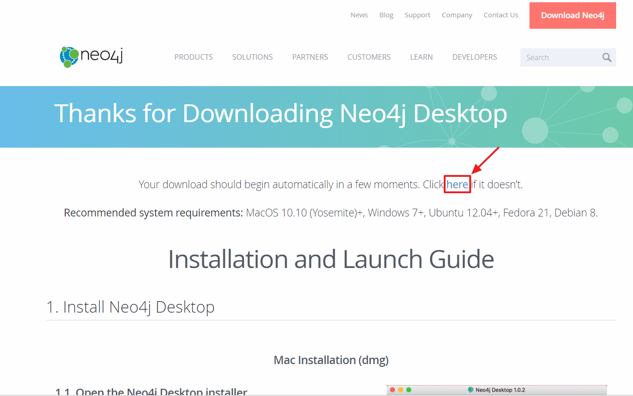Click the search magnifier icon

pyautogui.click(x=607, y=57)
